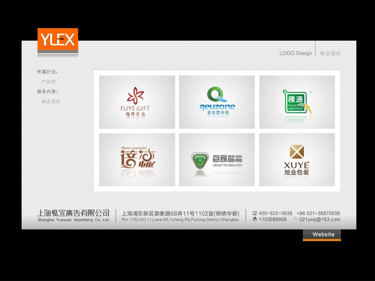Click the telephone icon beside 400-622-0638
This screenshot has height=281, width=375.
coord(255,213)
